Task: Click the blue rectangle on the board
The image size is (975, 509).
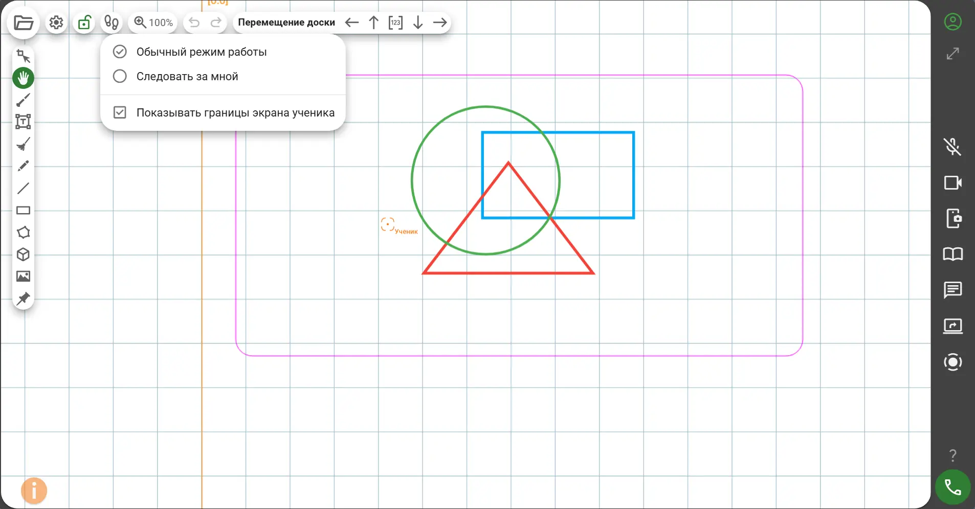Action: tap(634, 174)
